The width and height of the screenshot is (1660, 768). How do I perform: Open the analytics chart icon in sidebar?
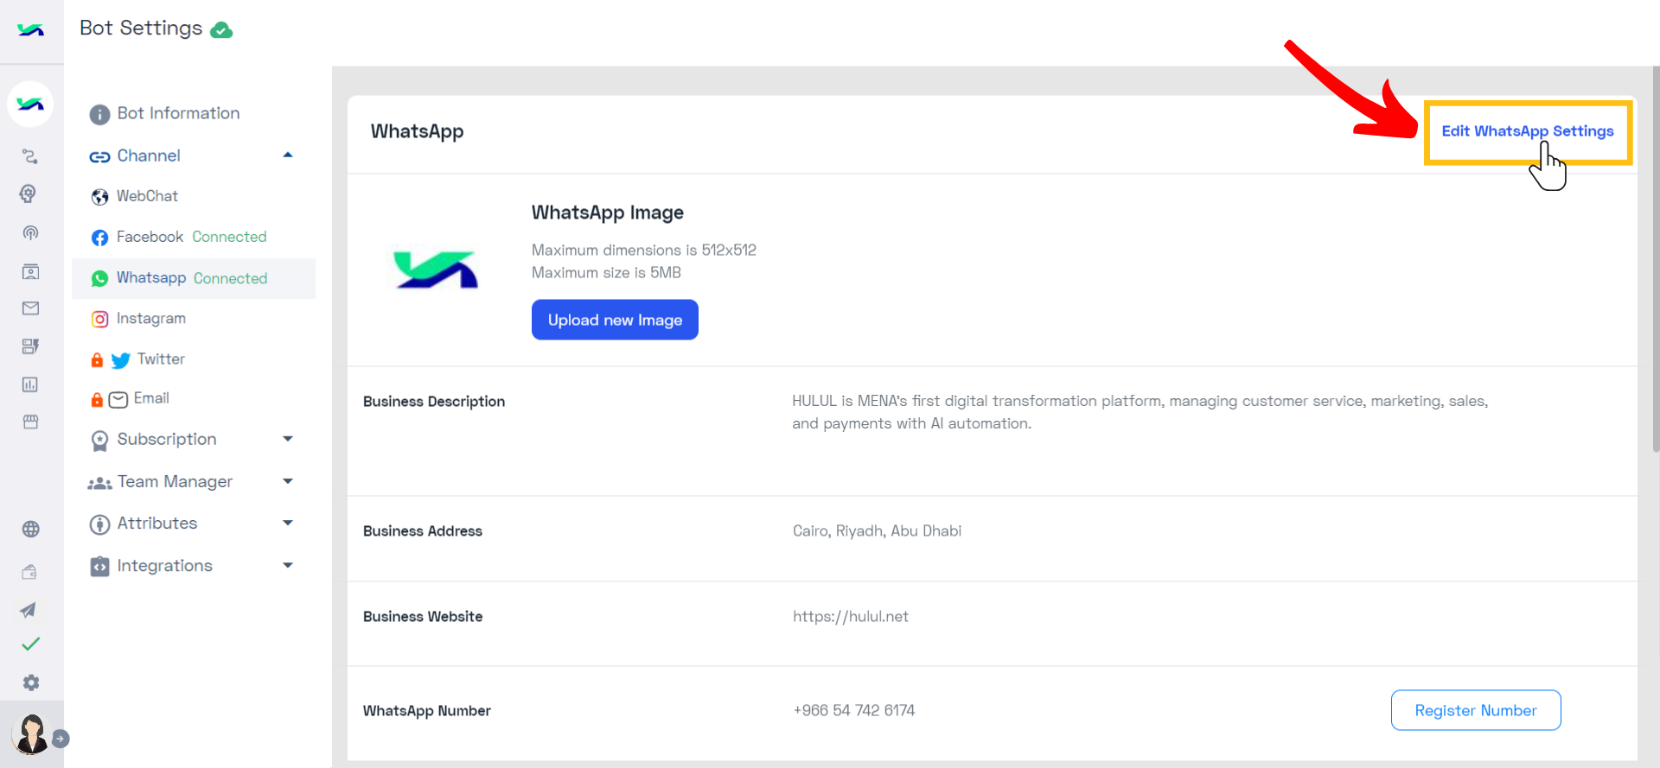[30, 384]
